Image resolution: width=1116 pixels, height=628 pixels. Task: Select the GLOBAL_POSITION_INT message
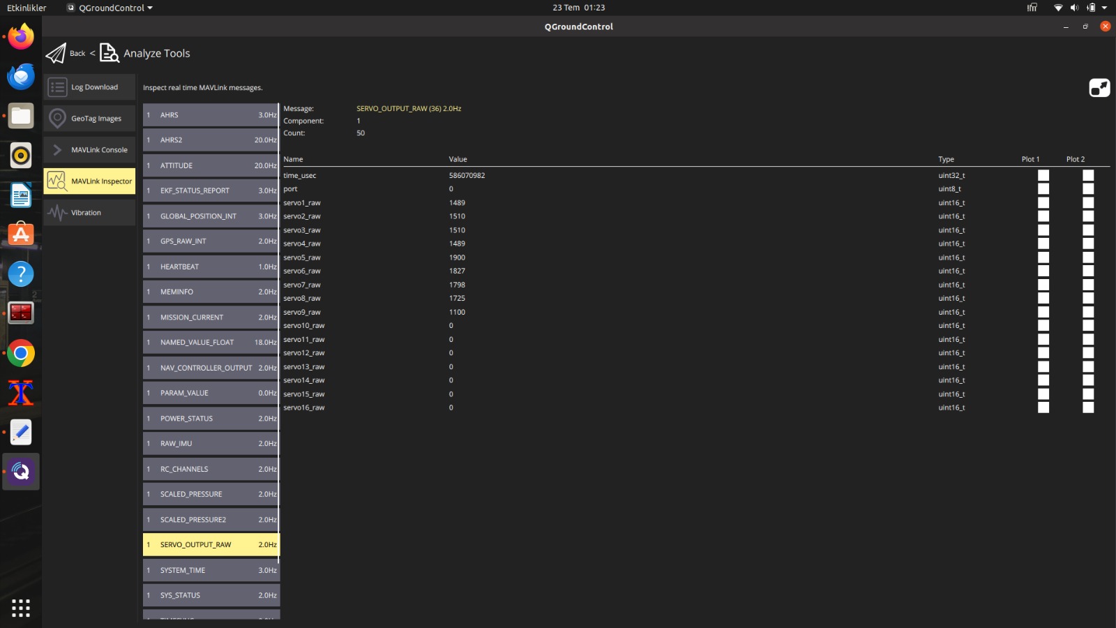tap(210, 216)
